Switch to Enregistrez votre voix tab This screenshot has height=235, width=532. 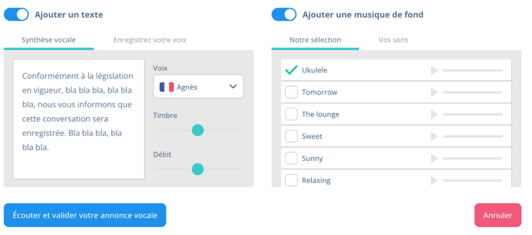[149, 40]
